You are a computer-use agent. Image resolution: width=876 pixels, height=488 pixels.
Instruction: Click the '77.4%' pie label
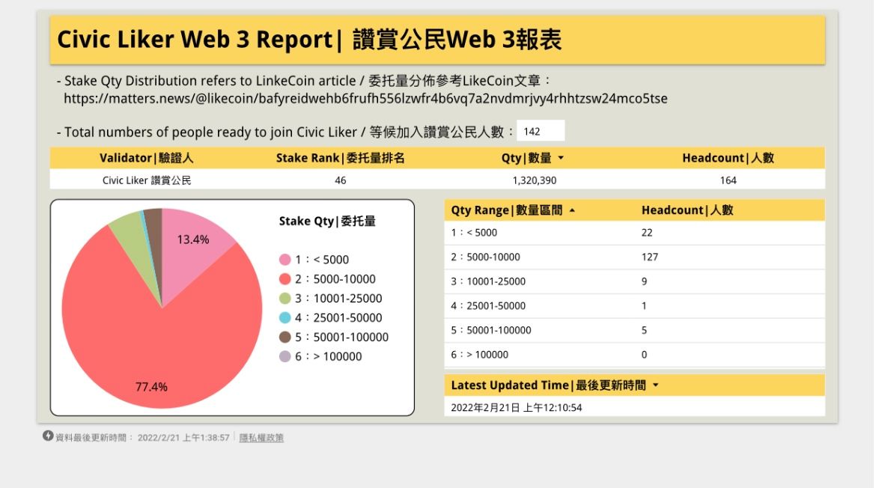pyautogui.click(x=151, y=387)
